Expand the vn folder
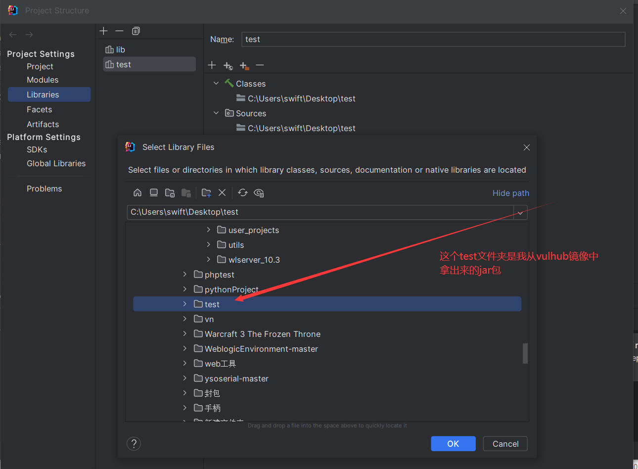This screenshot has width=638, height=469. (185, 319)
